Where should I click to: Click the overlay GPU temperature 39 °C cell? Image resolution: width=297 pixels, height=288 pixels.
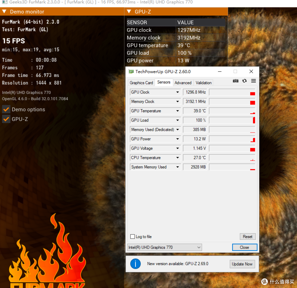click(x=201, y=45)
